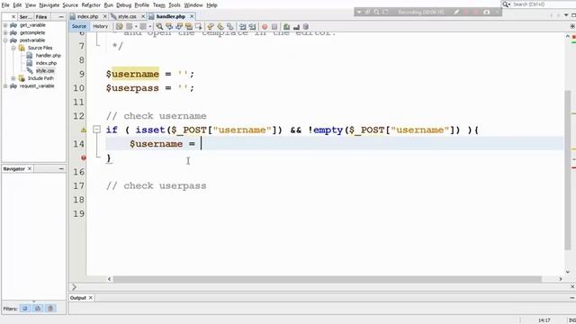Open the Refactor menu

(91, 5)
